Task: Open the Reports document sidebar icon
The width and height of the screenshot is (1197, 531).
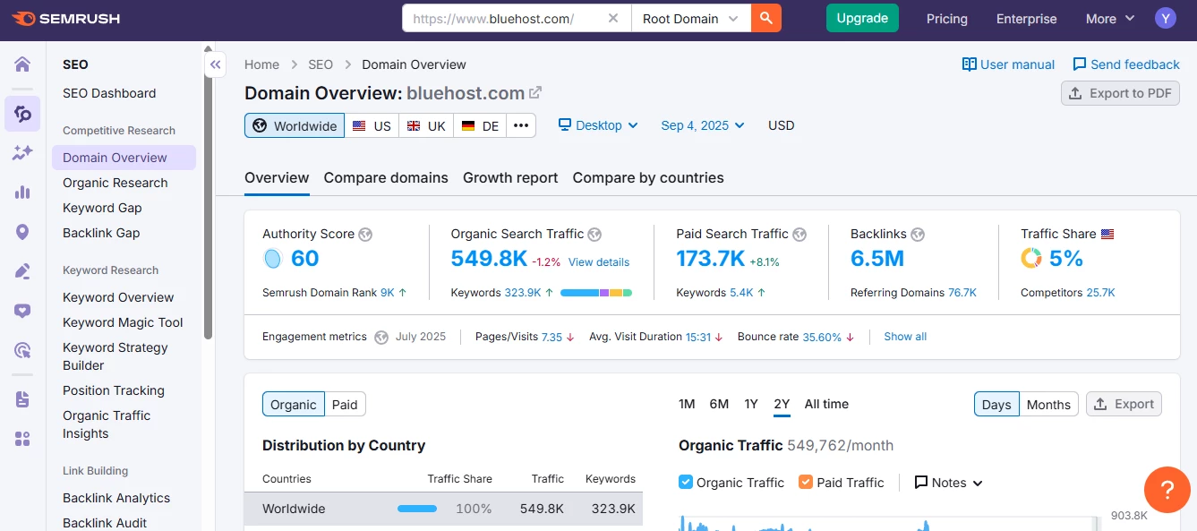Action: click(22, 399)
